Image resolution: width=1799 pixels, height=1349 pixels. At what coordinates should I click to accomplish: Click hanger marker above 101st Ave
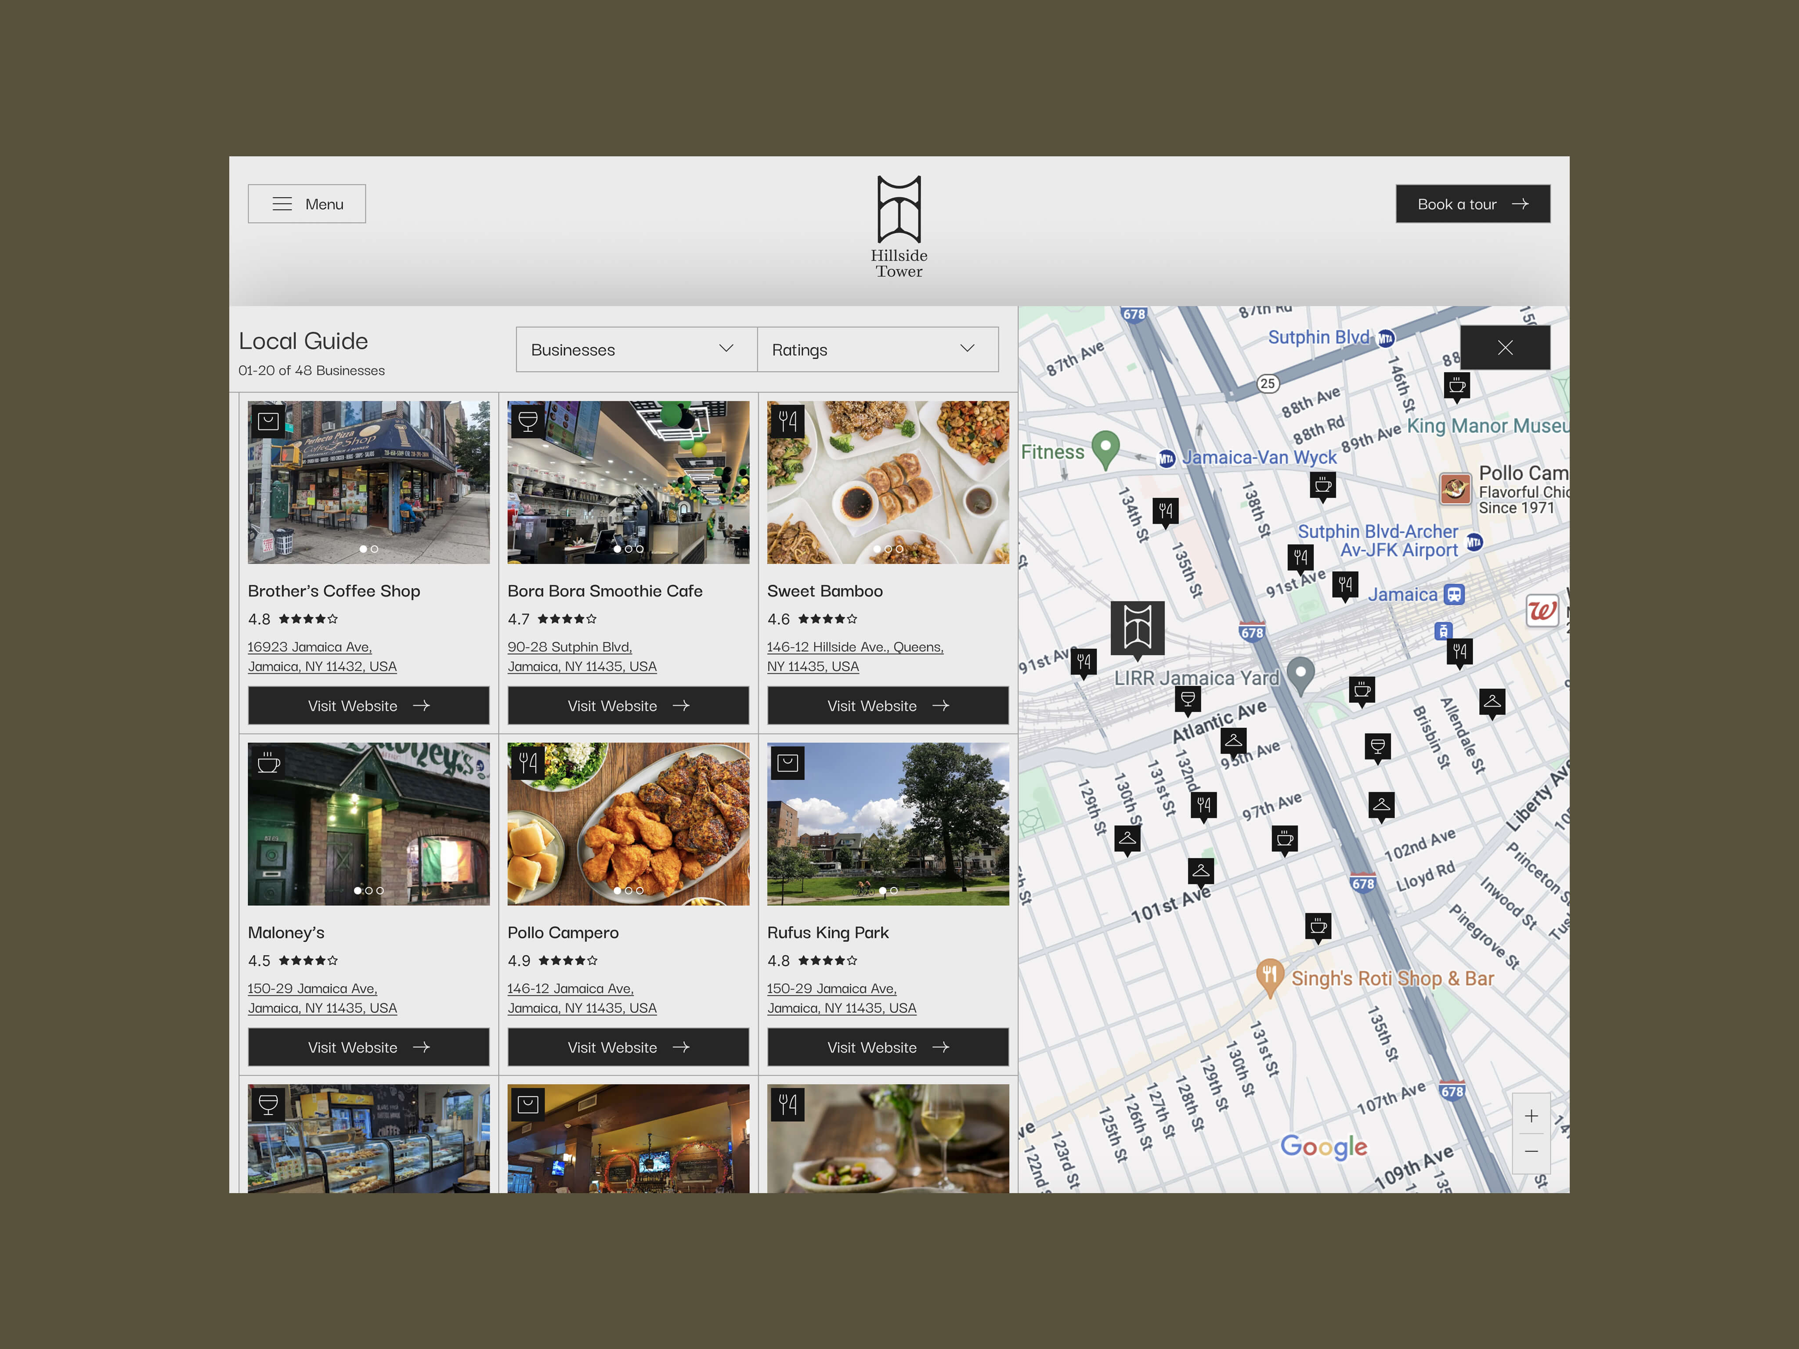click(x=1200, y=872)
